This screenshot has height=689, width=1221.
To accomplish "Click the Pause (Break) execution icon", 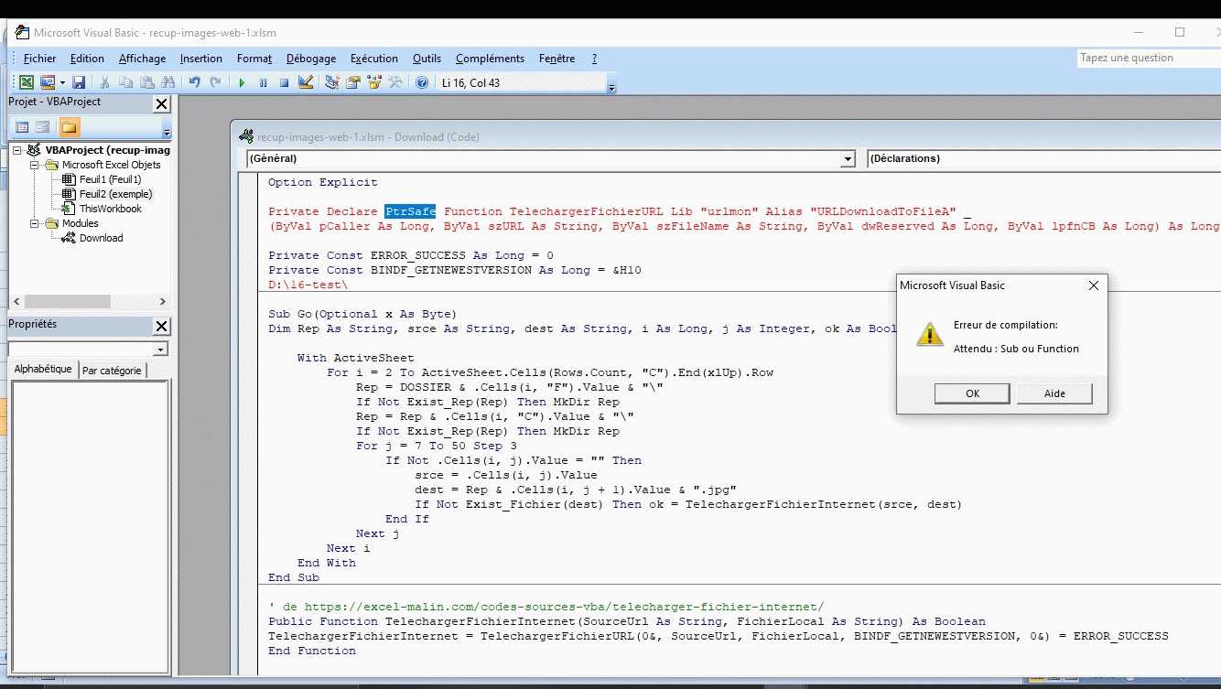I will (263, 82).
